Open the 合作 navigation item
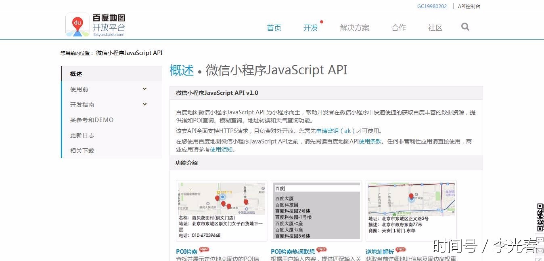The height and width of the screenshot is (261, 544). click(x=398, y=28)
